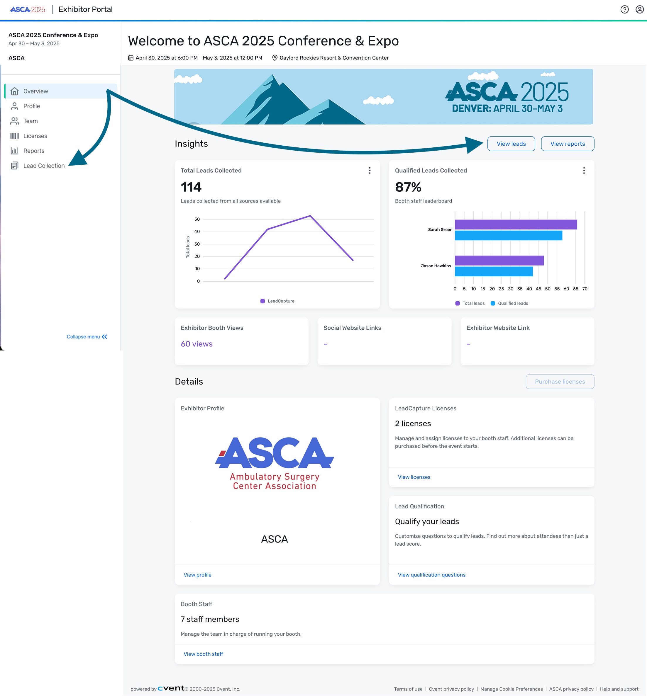Screen dimensions: 647x696
Task: Click the View leads button
Action: coord(511,144)
